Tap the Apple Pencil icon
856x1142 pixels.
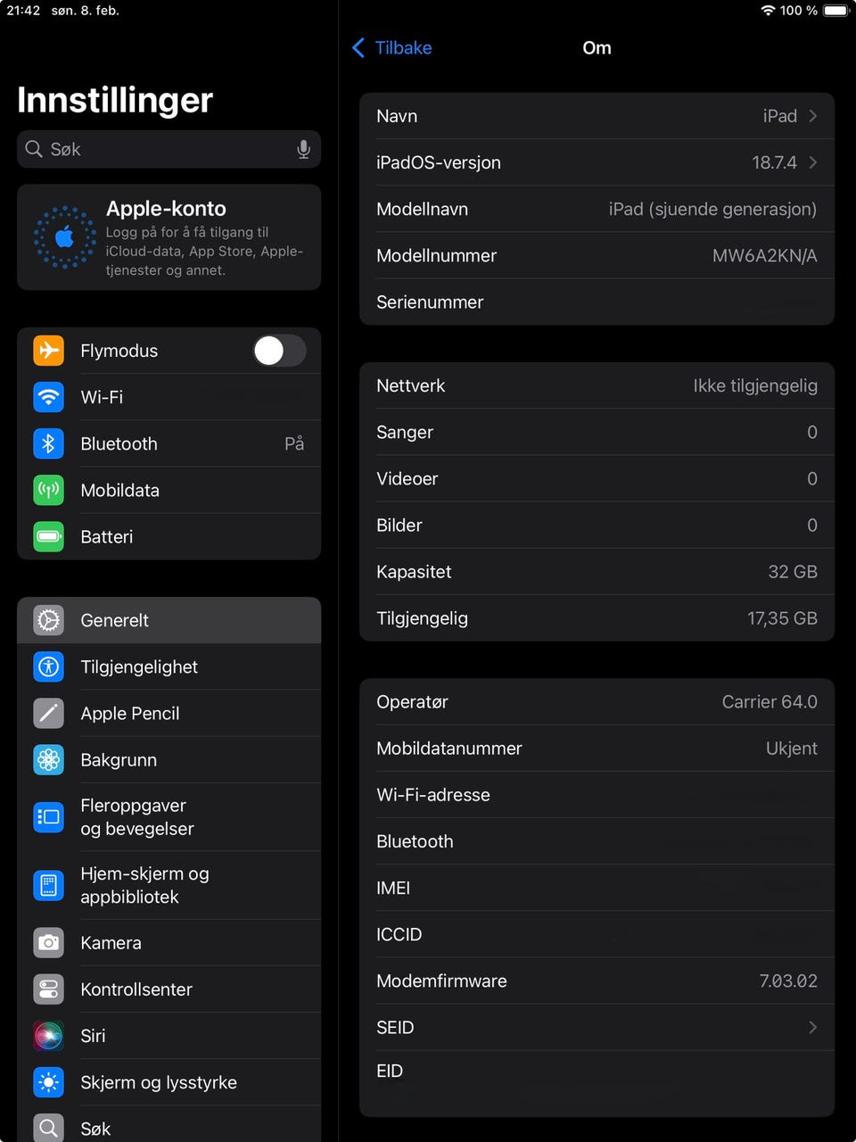pos(49,713)
